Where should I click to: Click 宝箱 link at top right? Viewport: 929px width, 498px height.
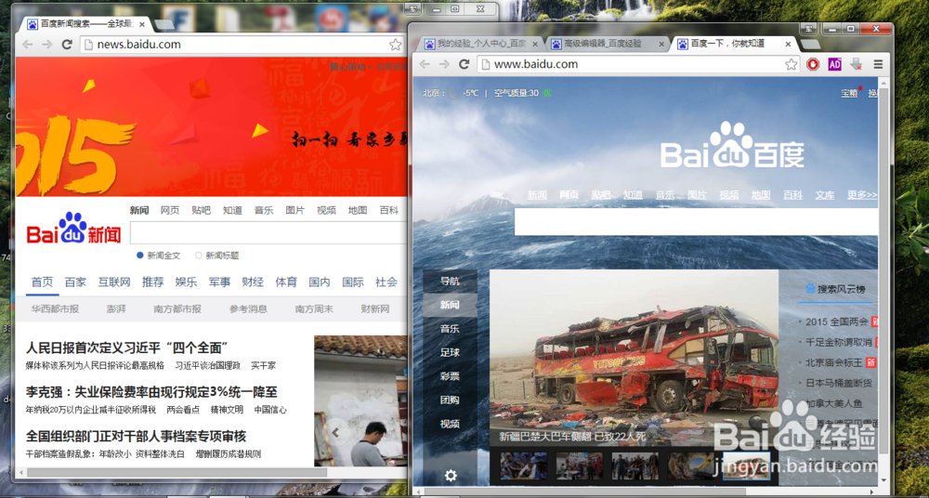coord(849,93)
